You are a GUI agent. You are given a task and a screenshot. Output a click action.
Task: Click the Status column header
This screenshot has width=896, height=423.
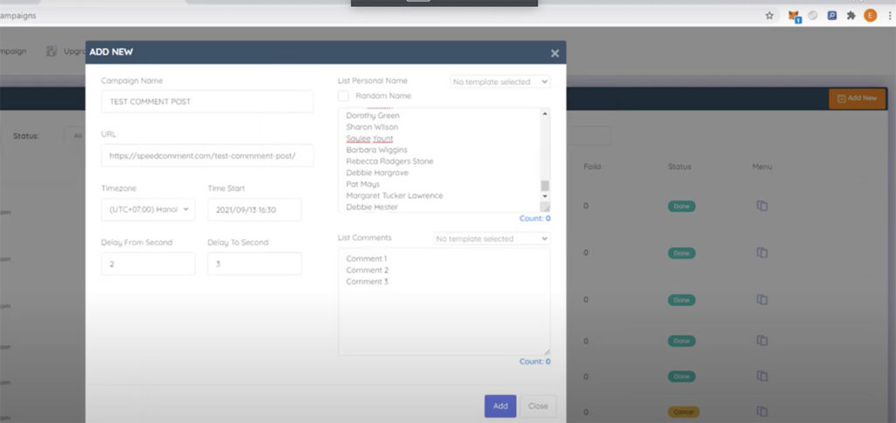[x=679, y=167]
